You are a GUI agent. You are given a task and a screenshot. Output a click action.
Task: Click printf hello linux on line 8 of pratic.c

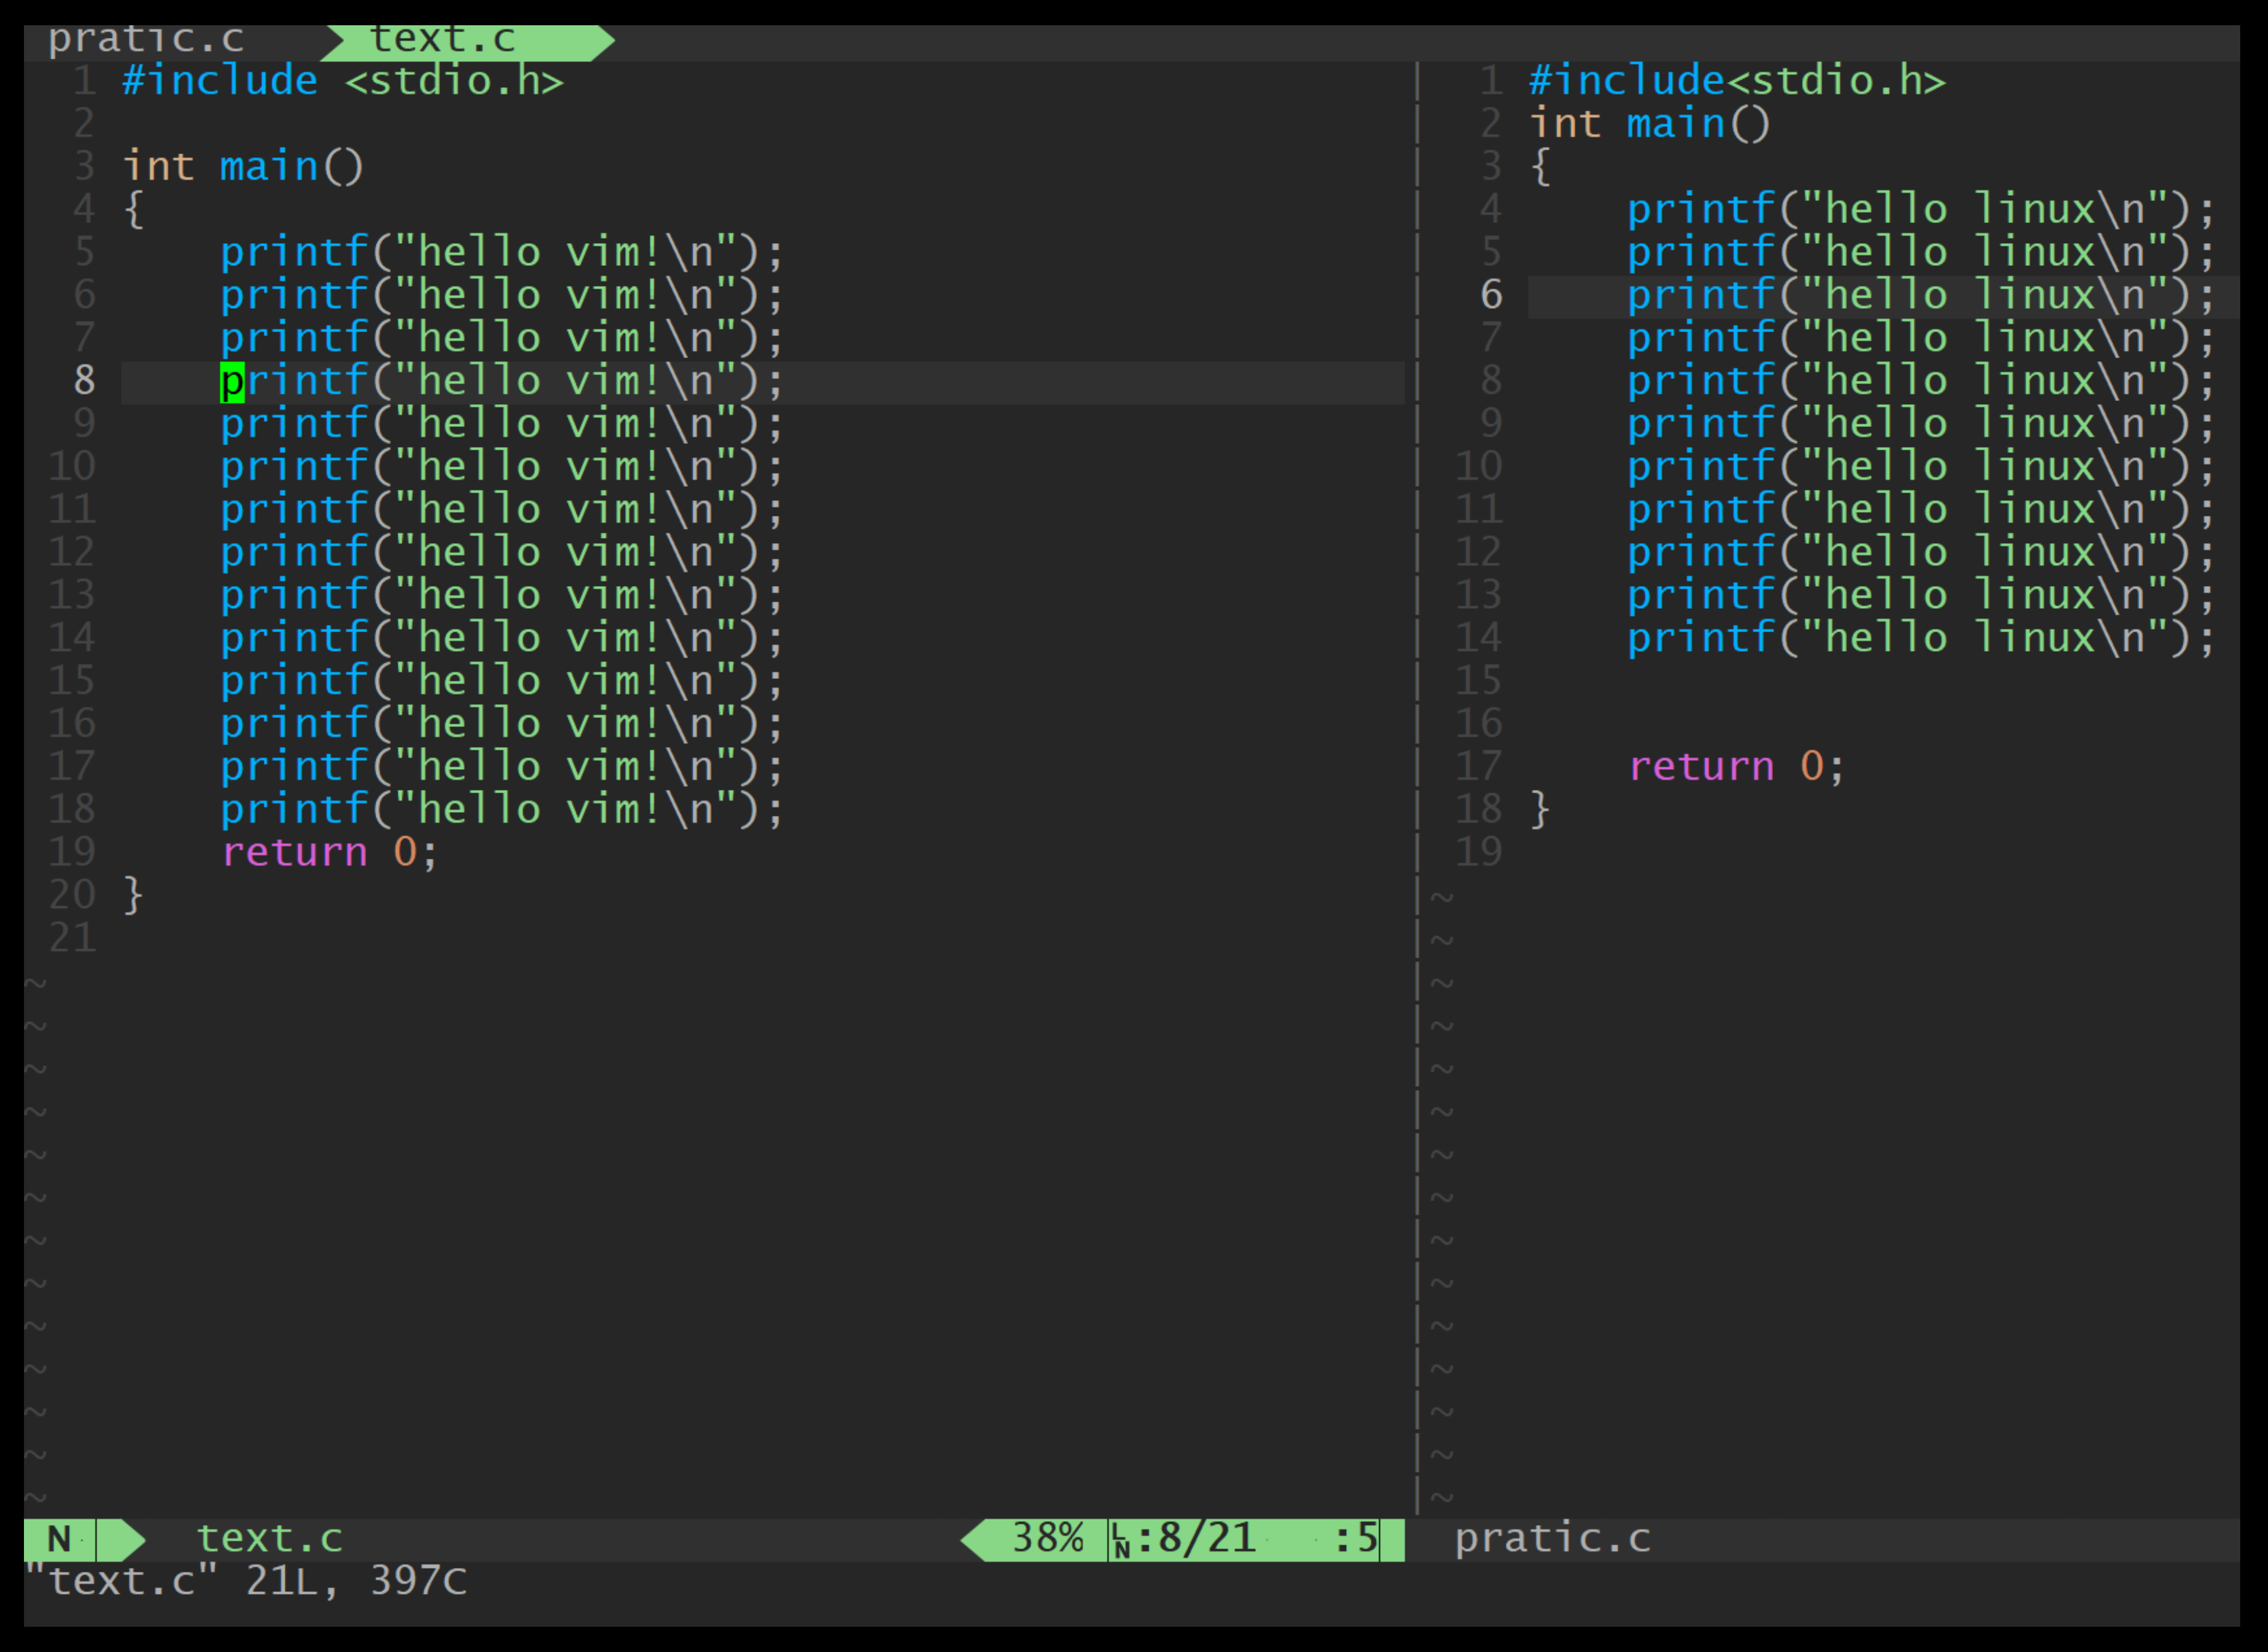1921,382
